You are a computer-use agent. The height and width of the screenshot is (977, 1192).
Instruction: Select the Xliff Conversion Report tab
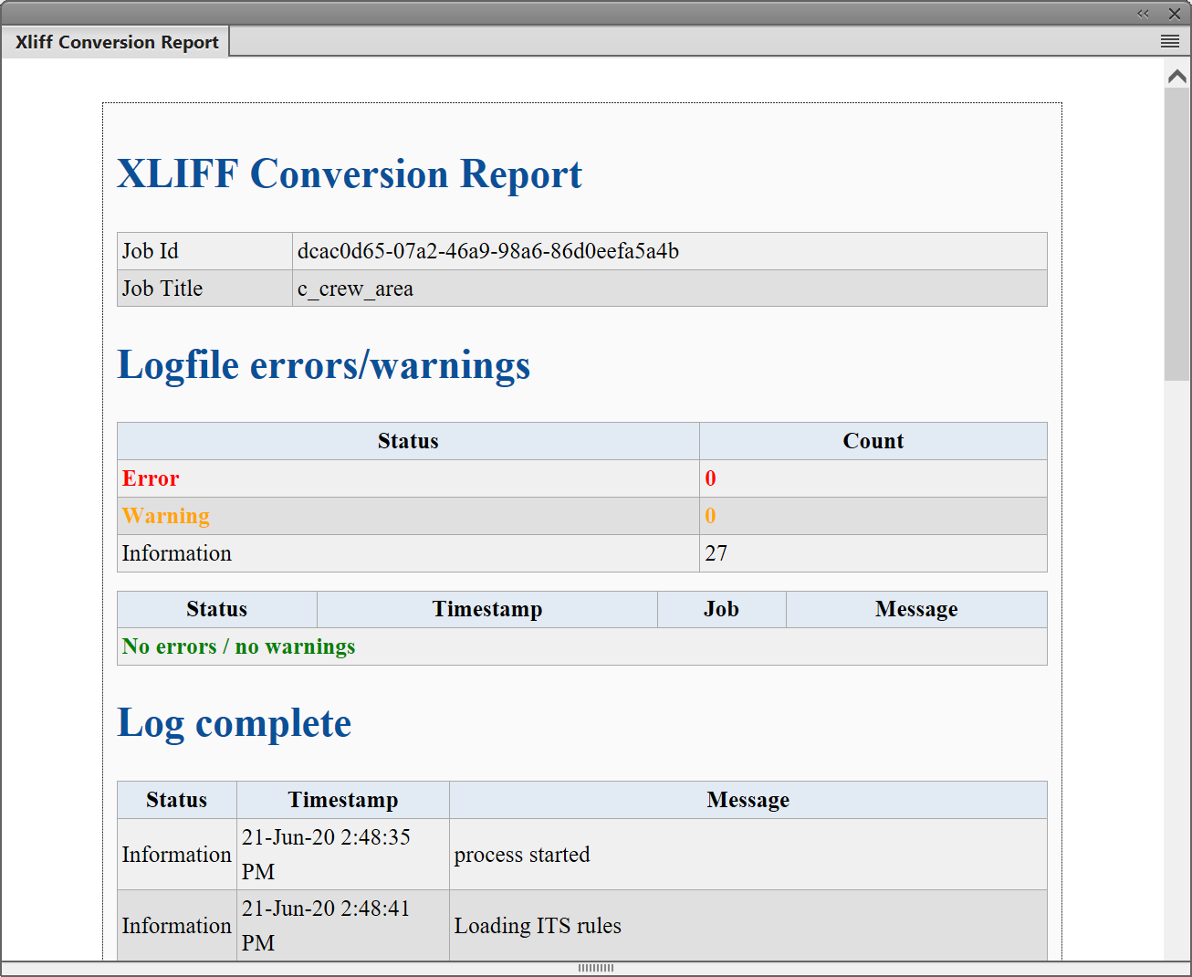click(x=117, y=42)
